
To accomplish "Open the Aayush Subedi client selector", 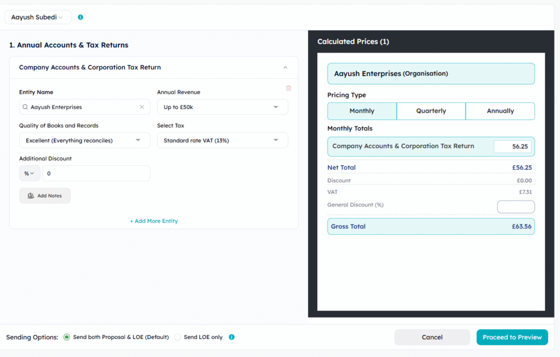I will click(38, 17).
